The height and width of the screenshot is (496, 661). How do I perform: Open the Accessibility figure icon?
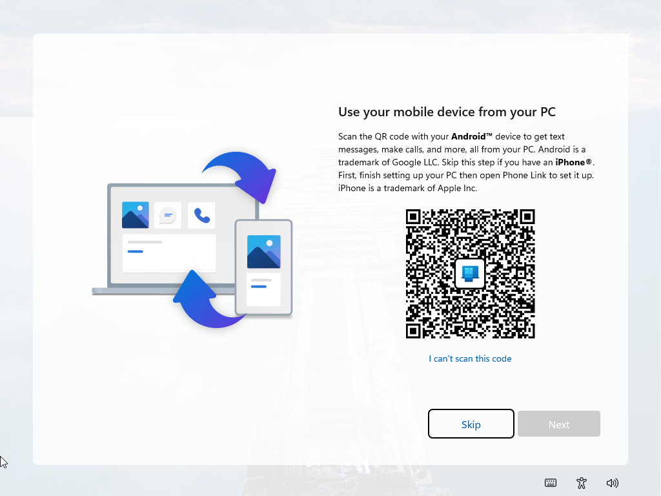pyautogui.click(x=582, y=483)
